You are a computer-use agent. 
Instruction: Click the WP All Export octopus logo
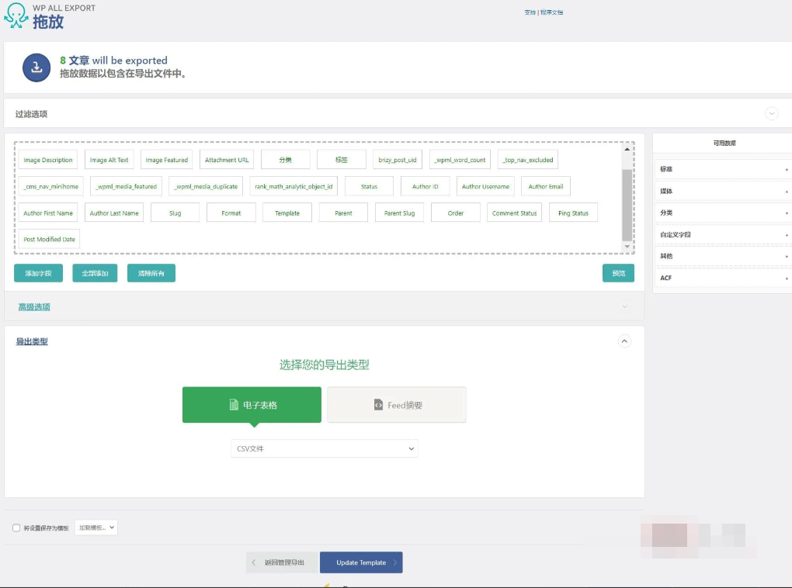[x=16, y=16]
